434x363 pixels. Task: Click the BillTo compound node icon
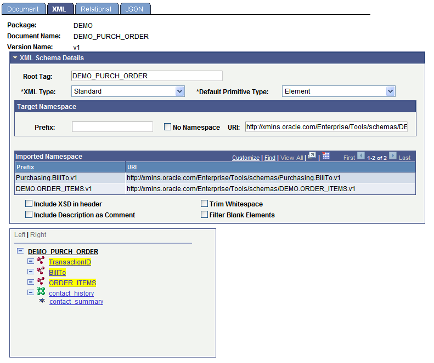(x=41, y=271)
